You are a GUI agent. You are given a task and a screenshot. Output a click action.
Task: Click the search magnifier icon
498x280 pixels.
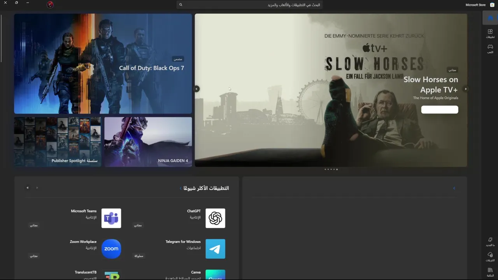pyautogui.click(x=181, y=5)
